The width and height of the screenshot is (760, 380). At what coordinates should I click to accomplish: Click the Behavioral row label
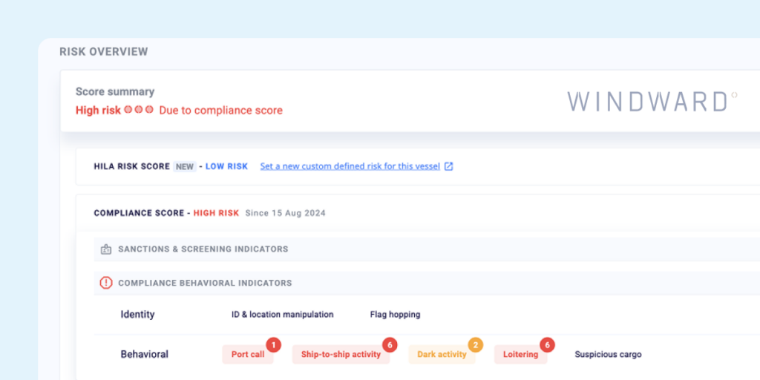(145, 354)
